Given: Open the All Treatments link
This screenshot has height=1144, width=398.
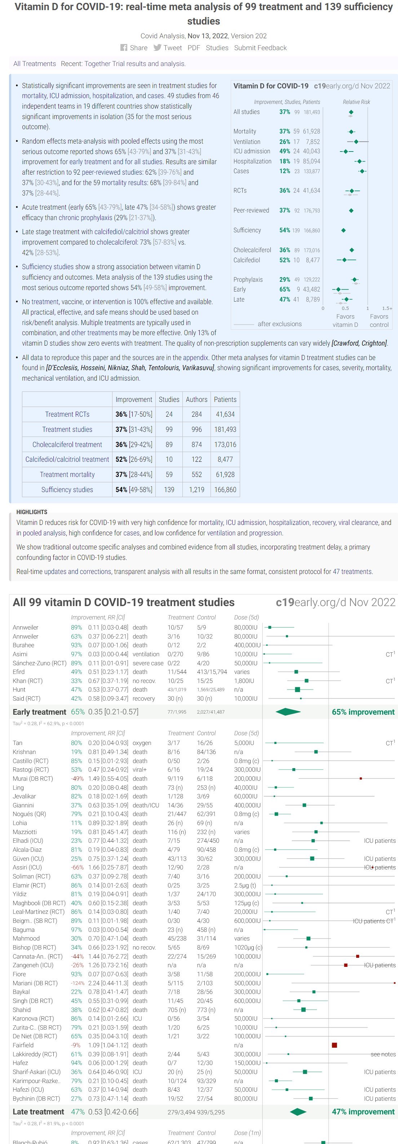Looking at the screenshot, I should (35, 63).
